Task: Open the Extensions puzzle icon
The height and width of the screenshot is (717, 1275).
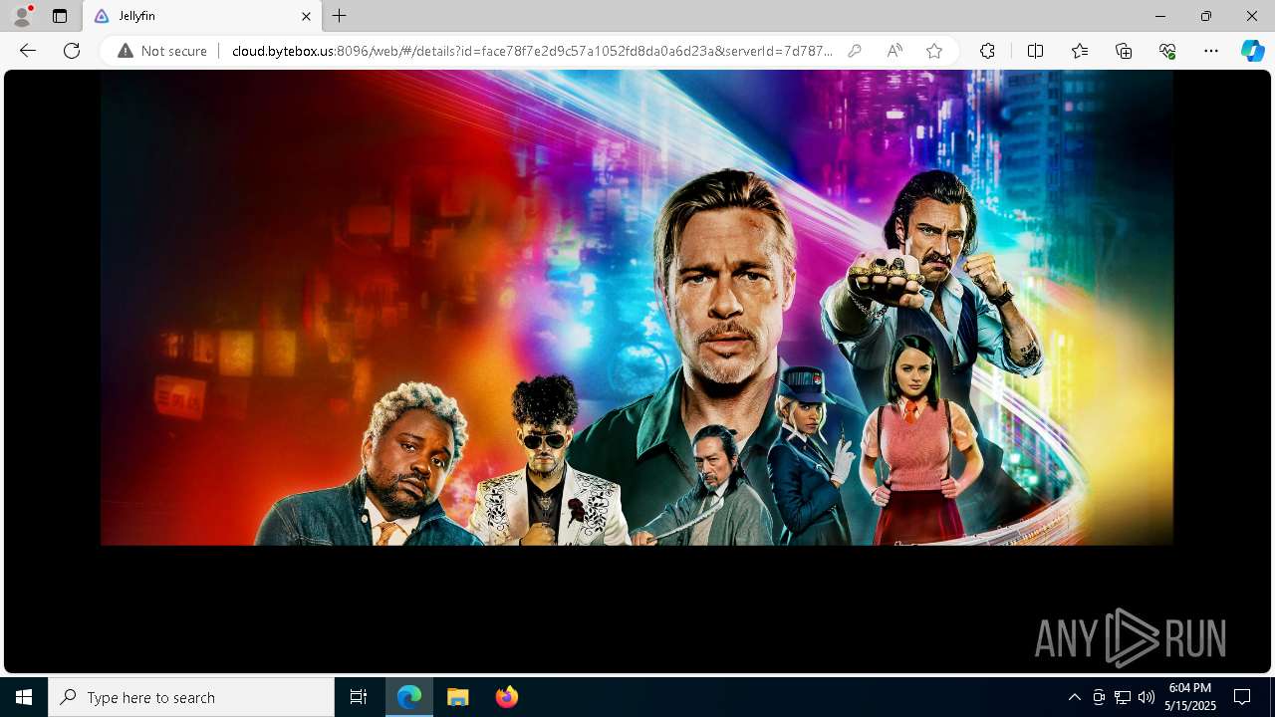Action: pyautogui.click(x=987, y=51)
